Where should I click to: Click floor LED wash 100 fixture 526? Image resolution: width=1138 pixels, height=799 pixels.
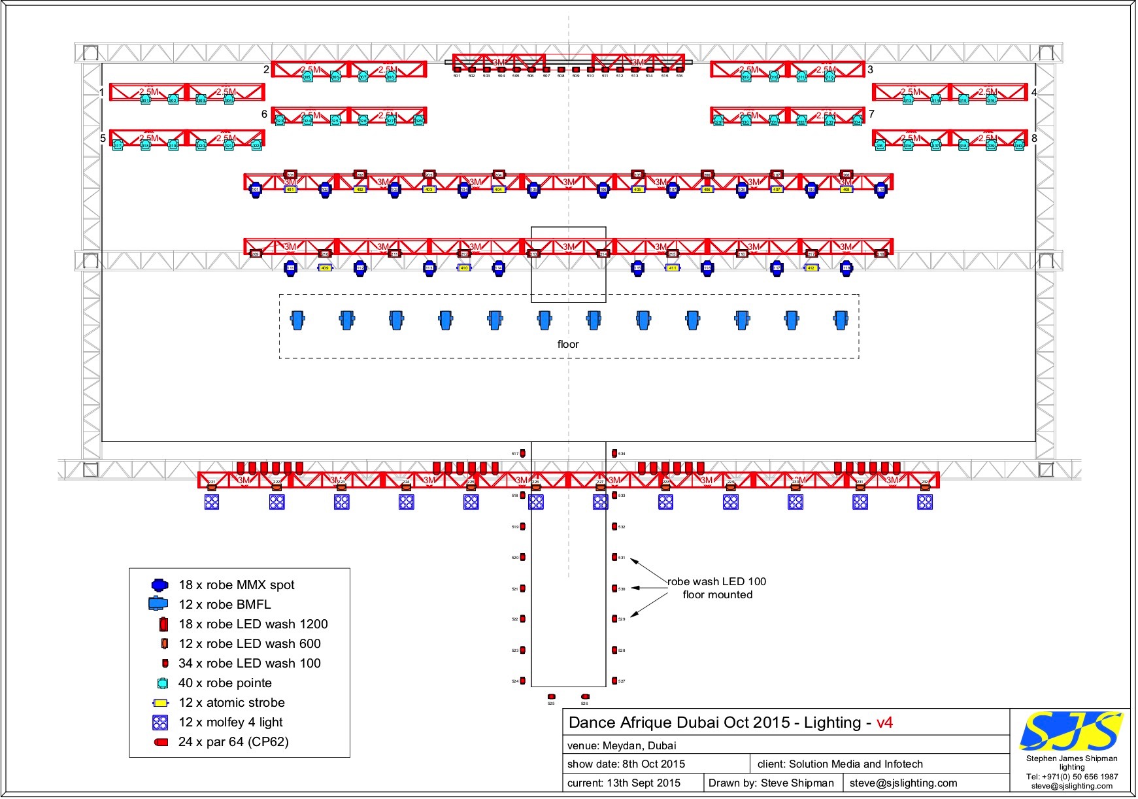(585, 696)
